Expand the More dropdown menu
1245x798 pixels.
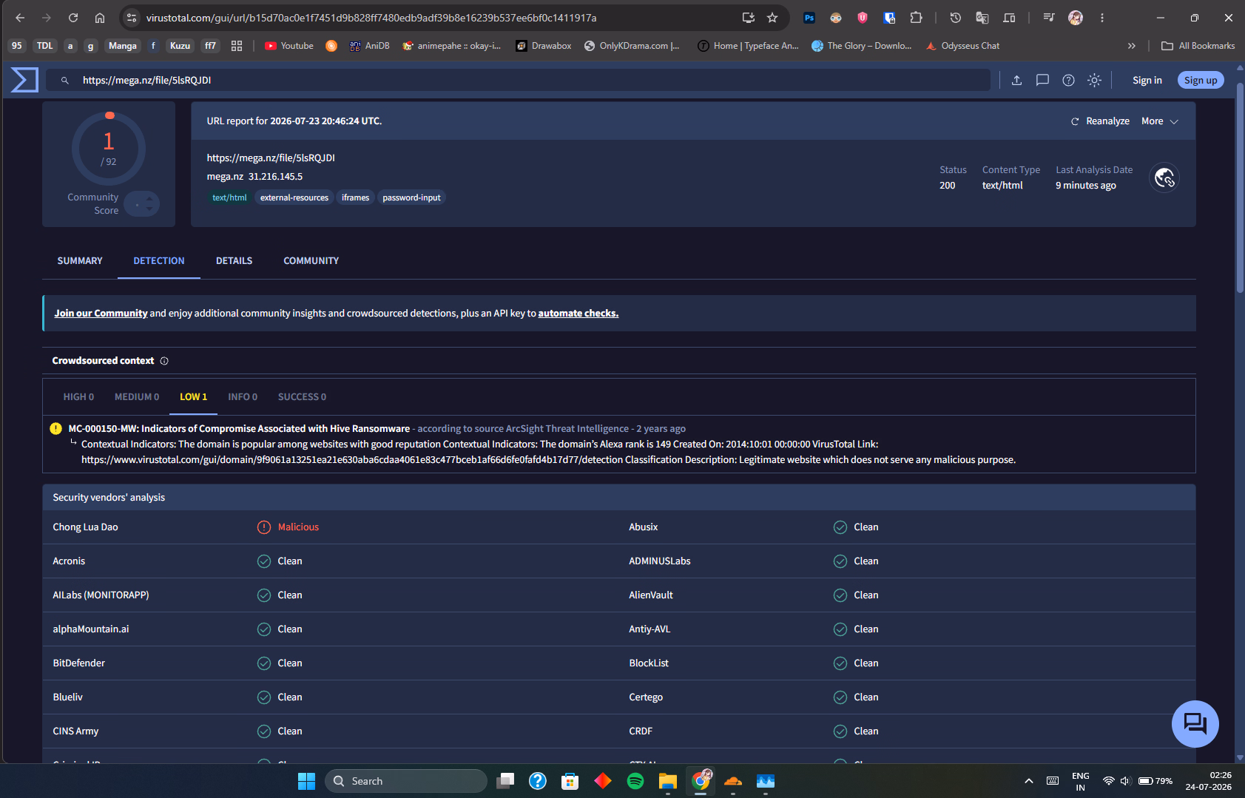click(x=1159, y=121)
